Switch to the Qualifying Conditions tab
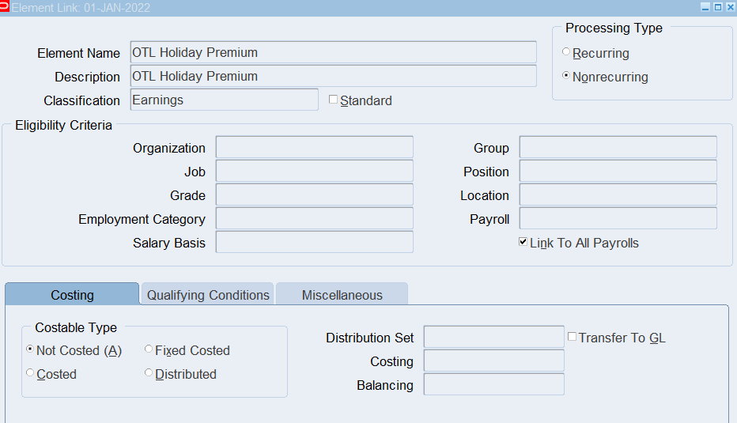The width and height of the screenshot is (737, 423). [x=208, y=295]
